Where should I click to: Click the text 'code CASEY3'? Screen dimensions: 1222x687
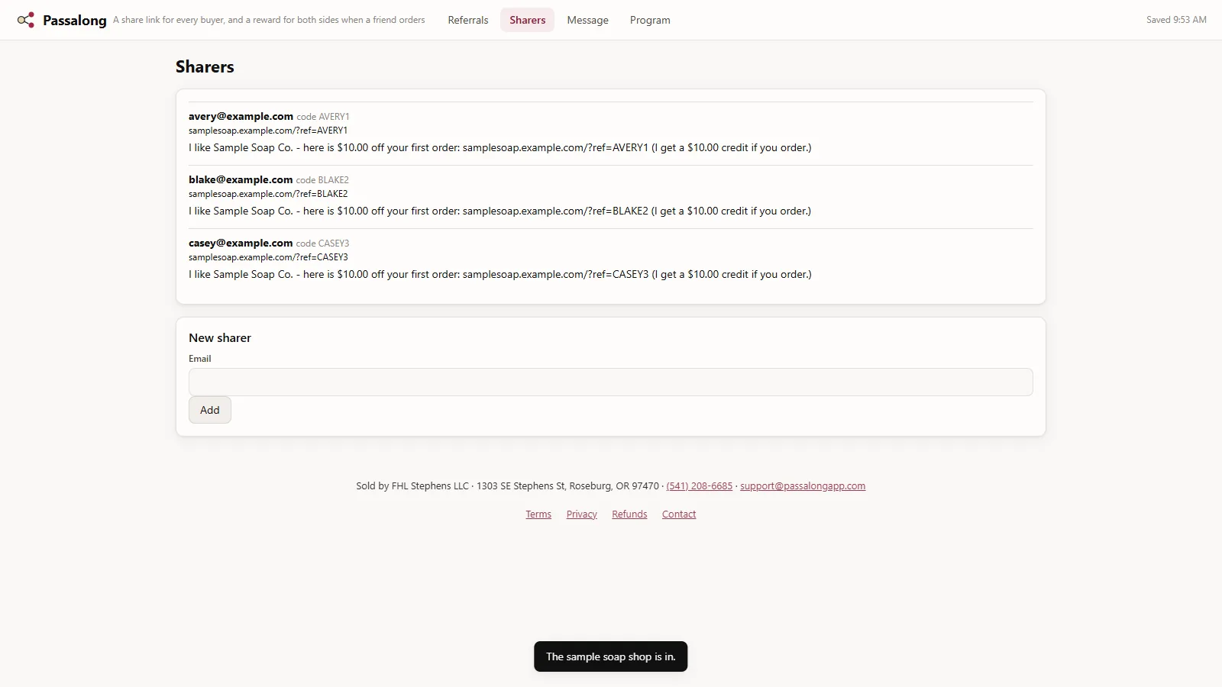pyautogui.click(x=323, y=244)
